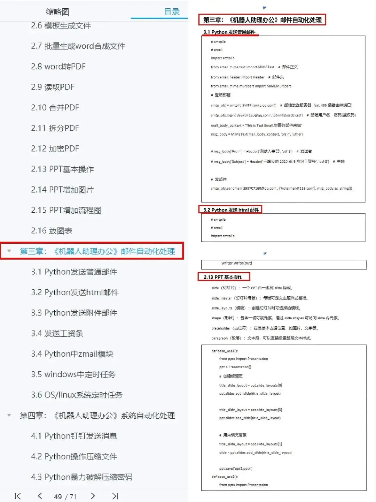Select outline entry 2.13 PPT基本操作
Screen dimensions: 376x502
[x=62, y=169]
